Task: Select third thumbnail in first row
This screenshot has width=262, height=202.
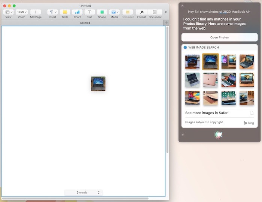Action: 229,61
